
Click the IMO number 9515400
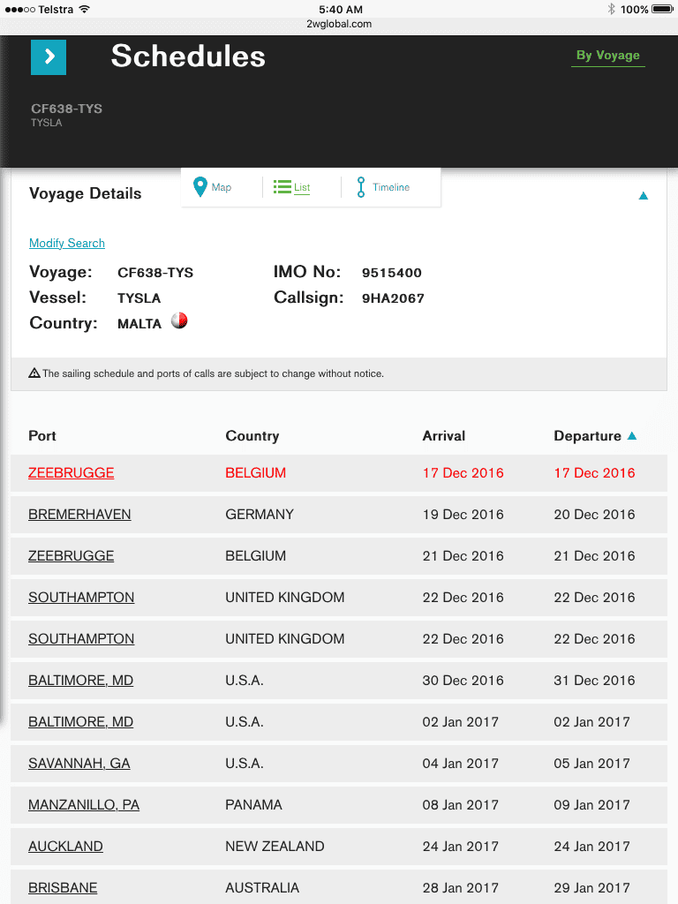click(x=391, y=273)
